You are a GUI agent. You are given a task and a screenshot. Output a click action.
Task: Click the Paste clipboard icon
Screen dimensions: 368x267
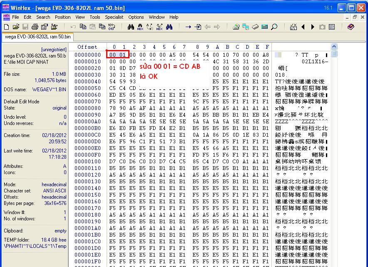(92, 27)
